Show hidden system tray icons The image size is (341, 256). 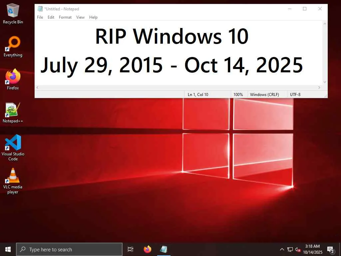click(282, 249)
